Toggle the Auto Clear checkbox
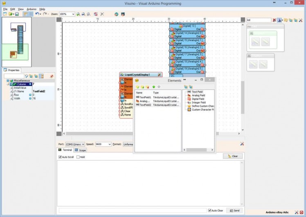The image size is (306, 217). (210, 210)
